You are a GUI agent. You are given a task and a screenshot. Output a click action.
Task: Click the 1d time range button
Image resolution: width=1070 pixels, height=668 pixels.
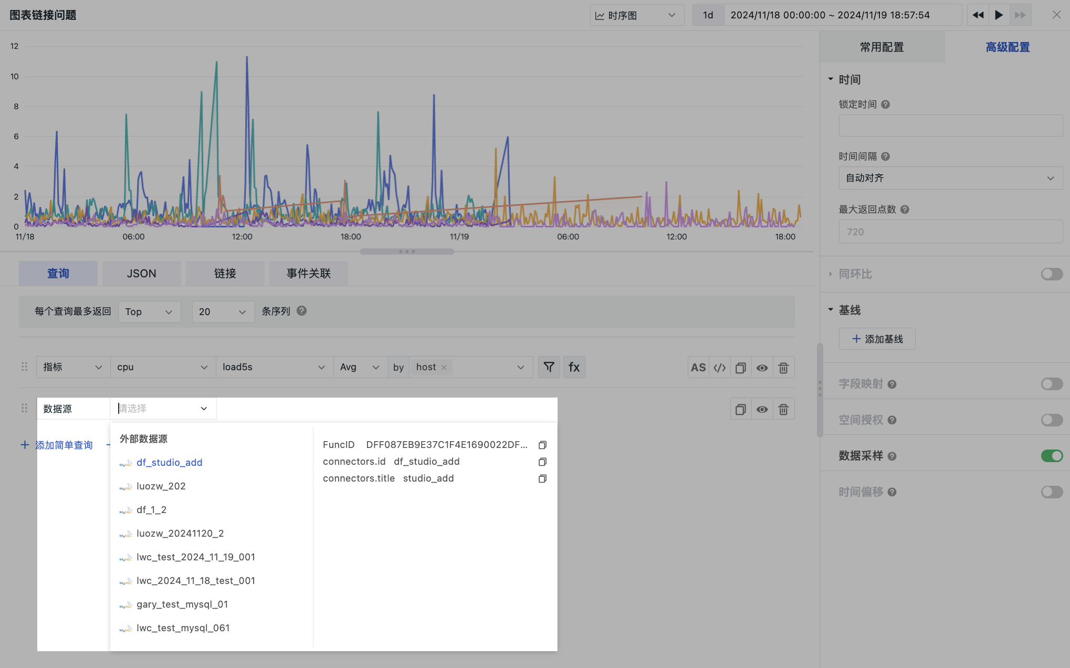708,15
